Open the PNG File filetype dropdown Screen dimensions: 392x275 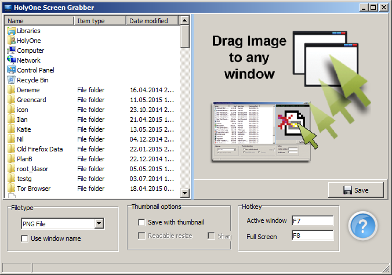(x=99, y=224)
